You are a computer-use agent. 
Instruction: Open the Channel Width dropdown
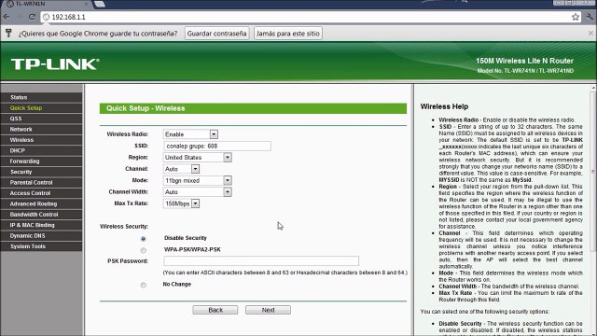197,192
